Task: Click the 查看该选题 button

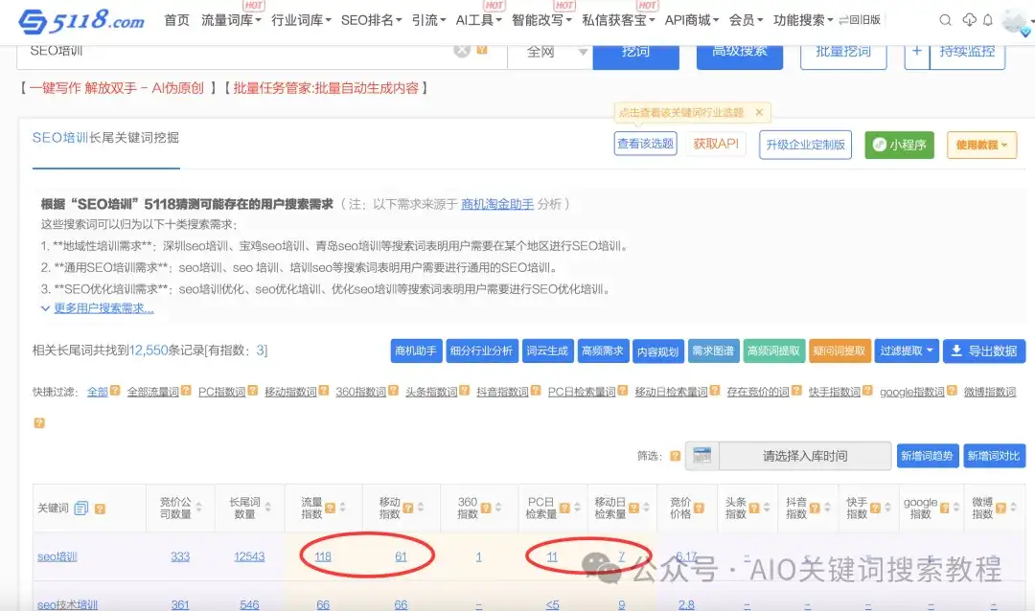Action: [x=646, y=144]
